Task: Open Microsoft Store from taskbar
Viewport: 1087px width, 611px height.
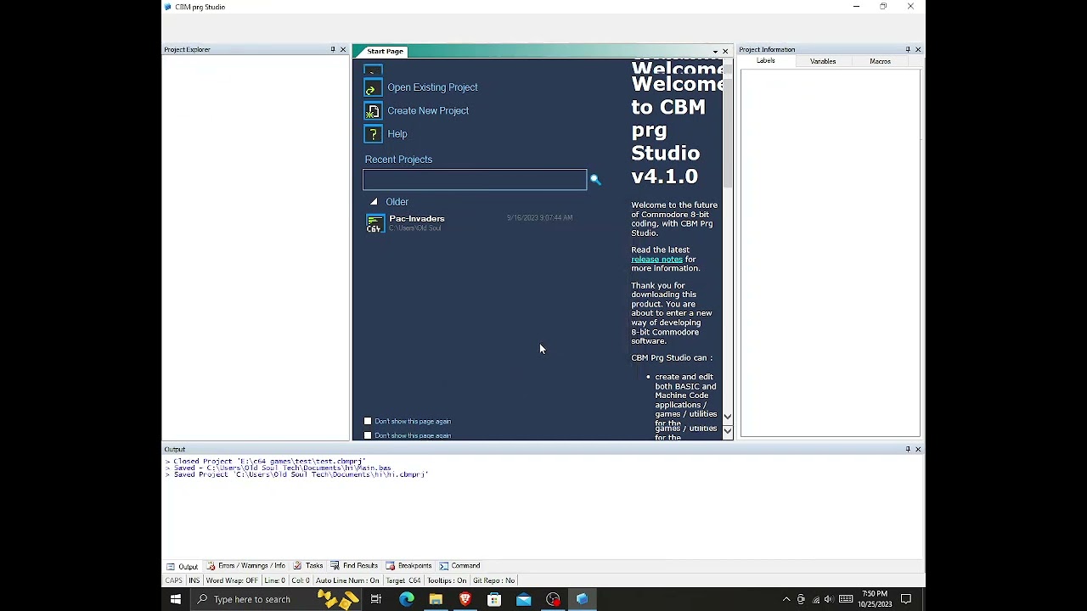Action: coord(494,599)
